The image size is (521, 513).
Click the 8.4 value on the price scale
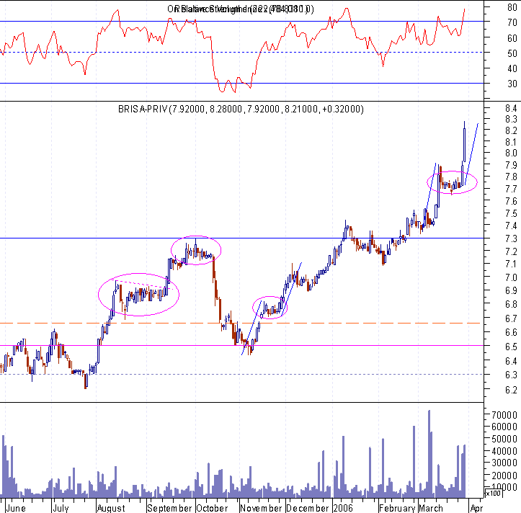(x=511, y=108)
